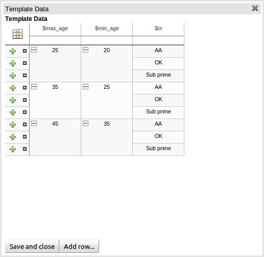Add a row after the 35/25 OK row
This screenshot has width=264, height=257.
coord(13,100)
